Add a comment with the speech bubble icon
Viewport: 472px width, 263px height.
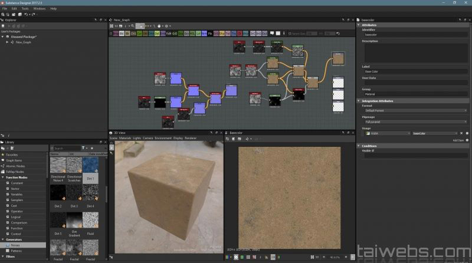(x=272, y=34)
